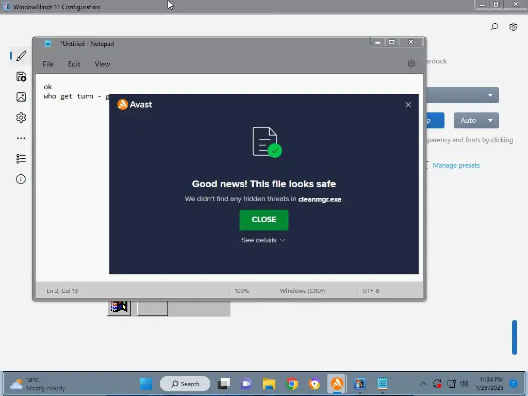This screenshot has height=396, width=528.
Task: Click the taskbar Search box
Action: pos(185,384)
